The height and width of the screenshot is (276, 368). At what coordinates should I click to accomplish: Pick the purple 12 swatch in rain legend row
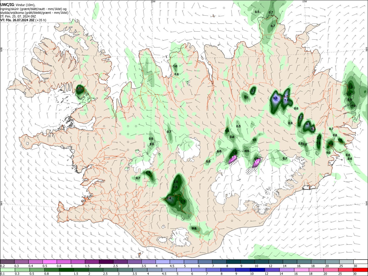(x=272, y=270)
